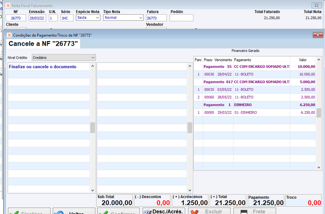Click the (=) Total value 21.250,00
This screenshot has height=214, width=325.
(x=230, y=203)
